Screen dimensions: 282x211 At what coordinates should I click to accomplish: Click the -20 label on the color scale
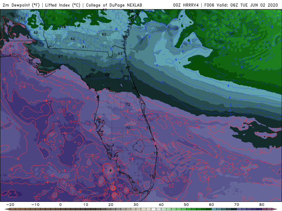click(x=10, y=205)
